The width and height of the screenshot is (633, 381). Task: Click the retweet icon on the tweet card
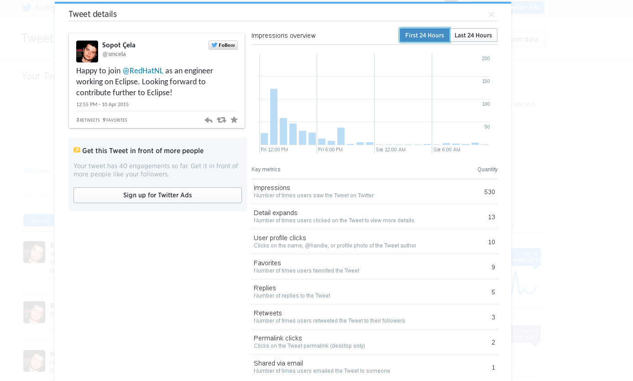[x=221, y=120]
